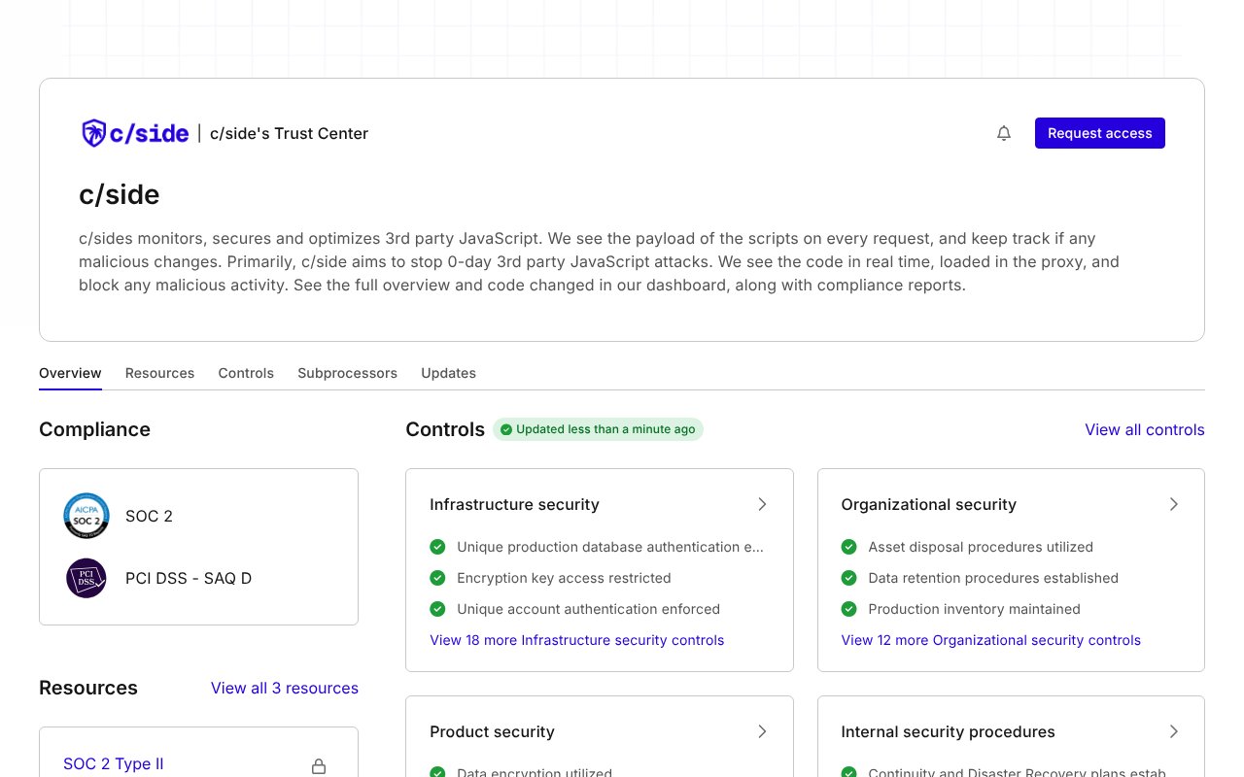The height and width of the screenshot is (777, 1244).
Task: Expand the Organizational security card
Action: point(1173,504)
